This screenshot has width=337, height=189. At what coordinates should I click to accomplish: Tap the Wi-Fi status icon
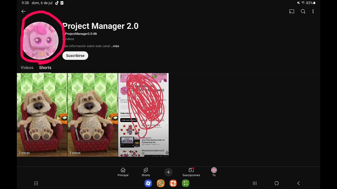303,3
